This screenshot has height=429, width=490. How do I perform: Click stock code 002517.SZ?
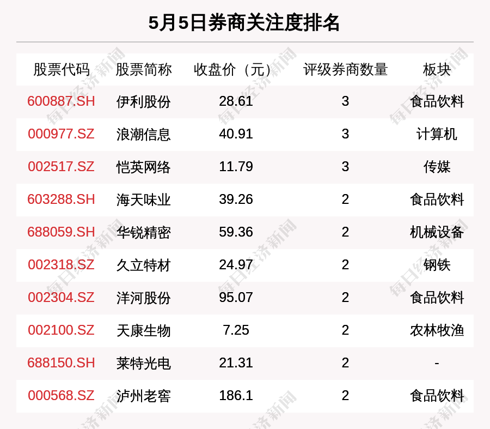coord(61,166)
